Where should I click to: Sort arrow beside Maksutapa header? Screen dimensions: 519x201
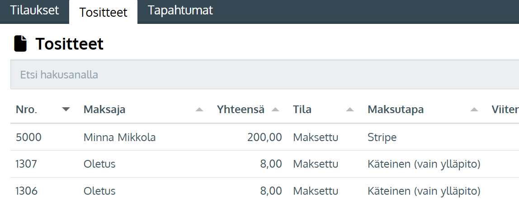point(474,110)
